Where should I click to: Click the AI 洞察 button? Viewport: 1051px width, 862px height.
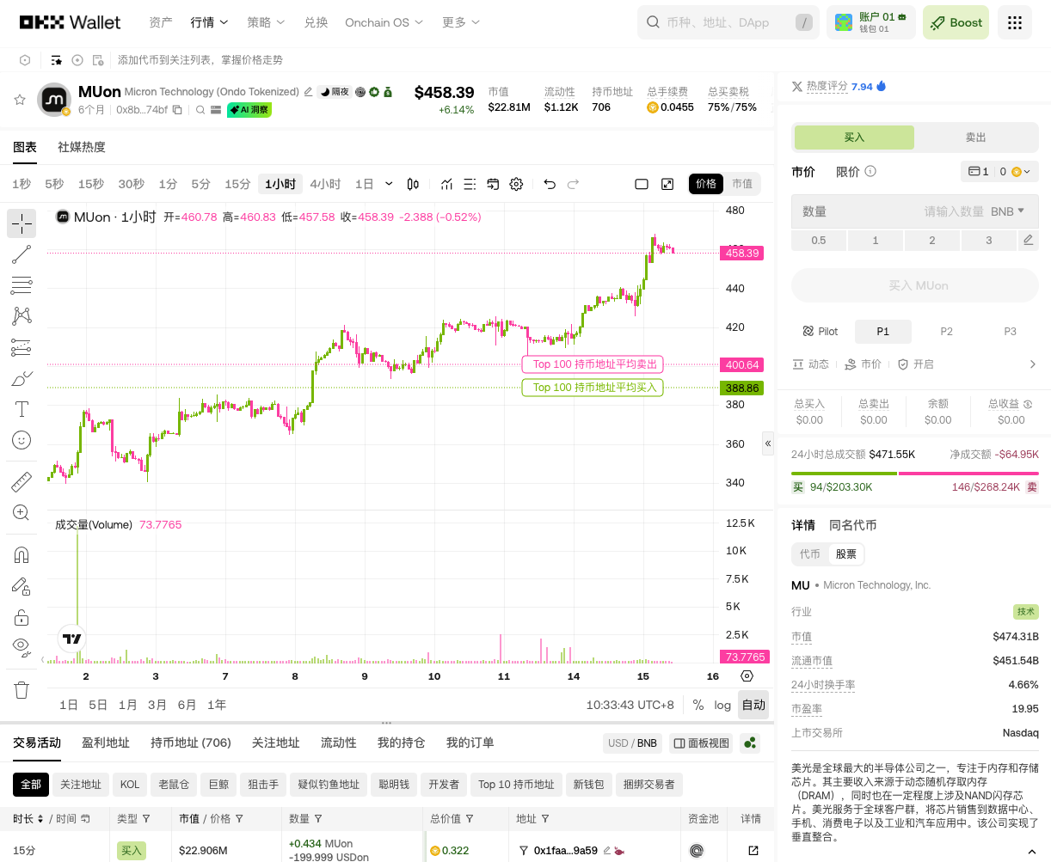249,110
